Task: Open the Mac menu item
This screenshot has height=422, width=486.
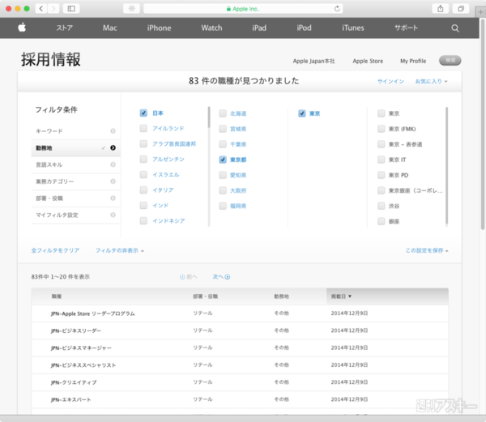Action: click(109, 28)
